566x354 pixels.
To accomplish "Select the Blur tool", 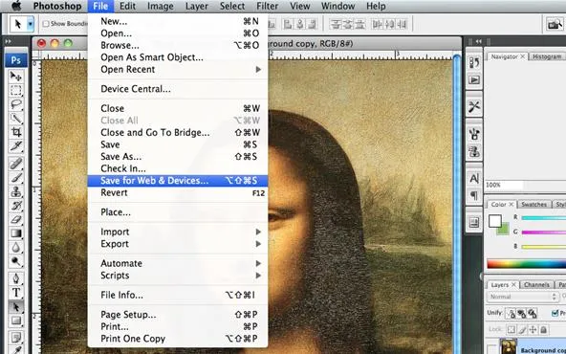I will [16, 248].
